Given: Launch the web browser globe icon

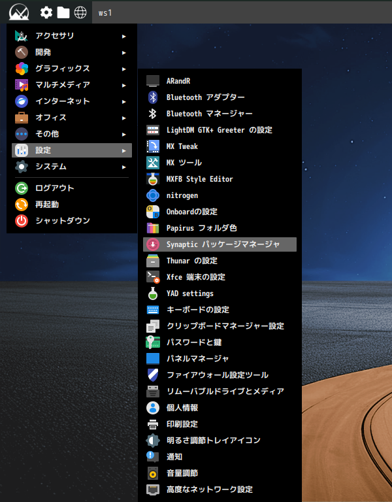Looking at the screenshot, I should pyautogui.click(x=80, y=12).
